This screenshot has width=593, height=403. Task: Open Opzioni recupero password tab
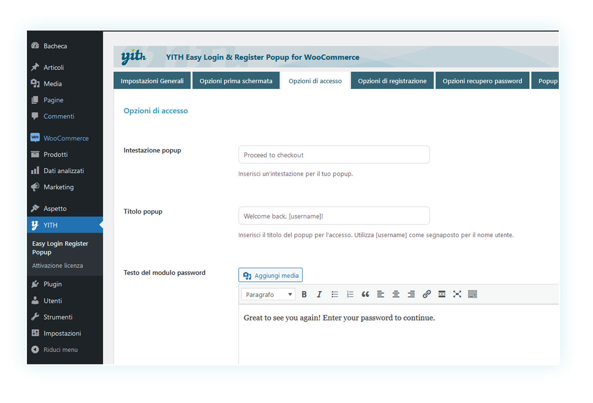click(483, 81)
